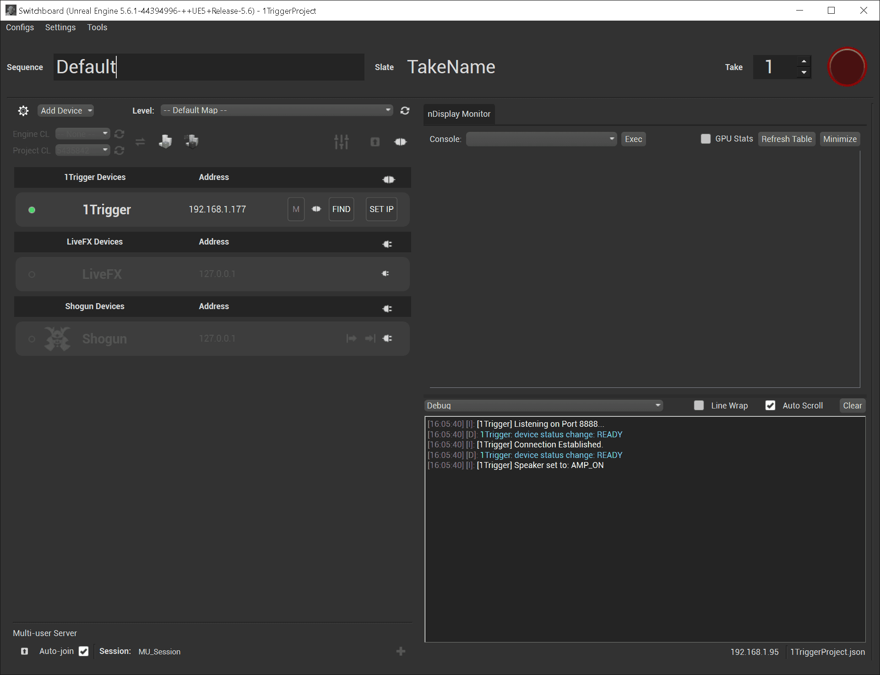Open the Configs menu
The width and height of the screenshot is (880, 675).
pyautogui.click(x=20, y=27)
